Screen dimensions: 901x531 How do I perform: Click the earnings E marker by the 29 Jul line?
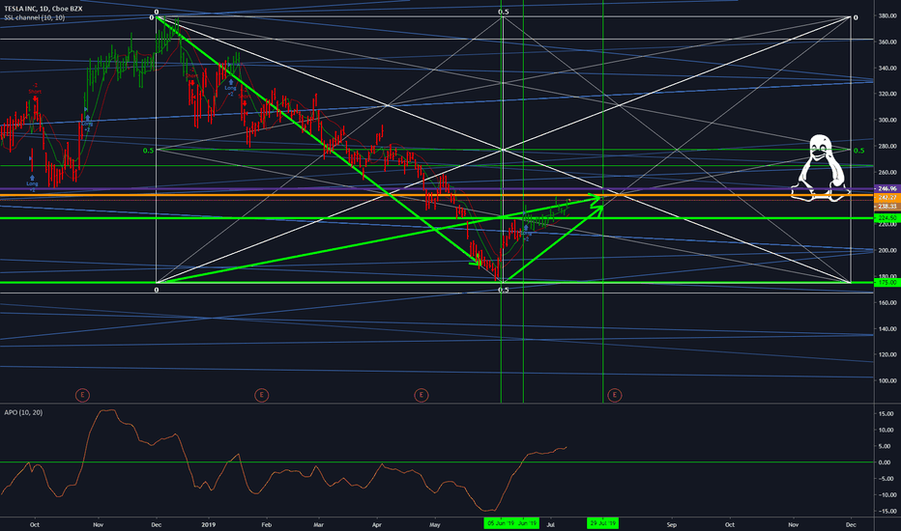[x=614, y=395]
